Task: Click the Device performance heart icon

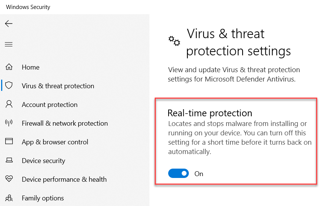Action: [9, 179]
